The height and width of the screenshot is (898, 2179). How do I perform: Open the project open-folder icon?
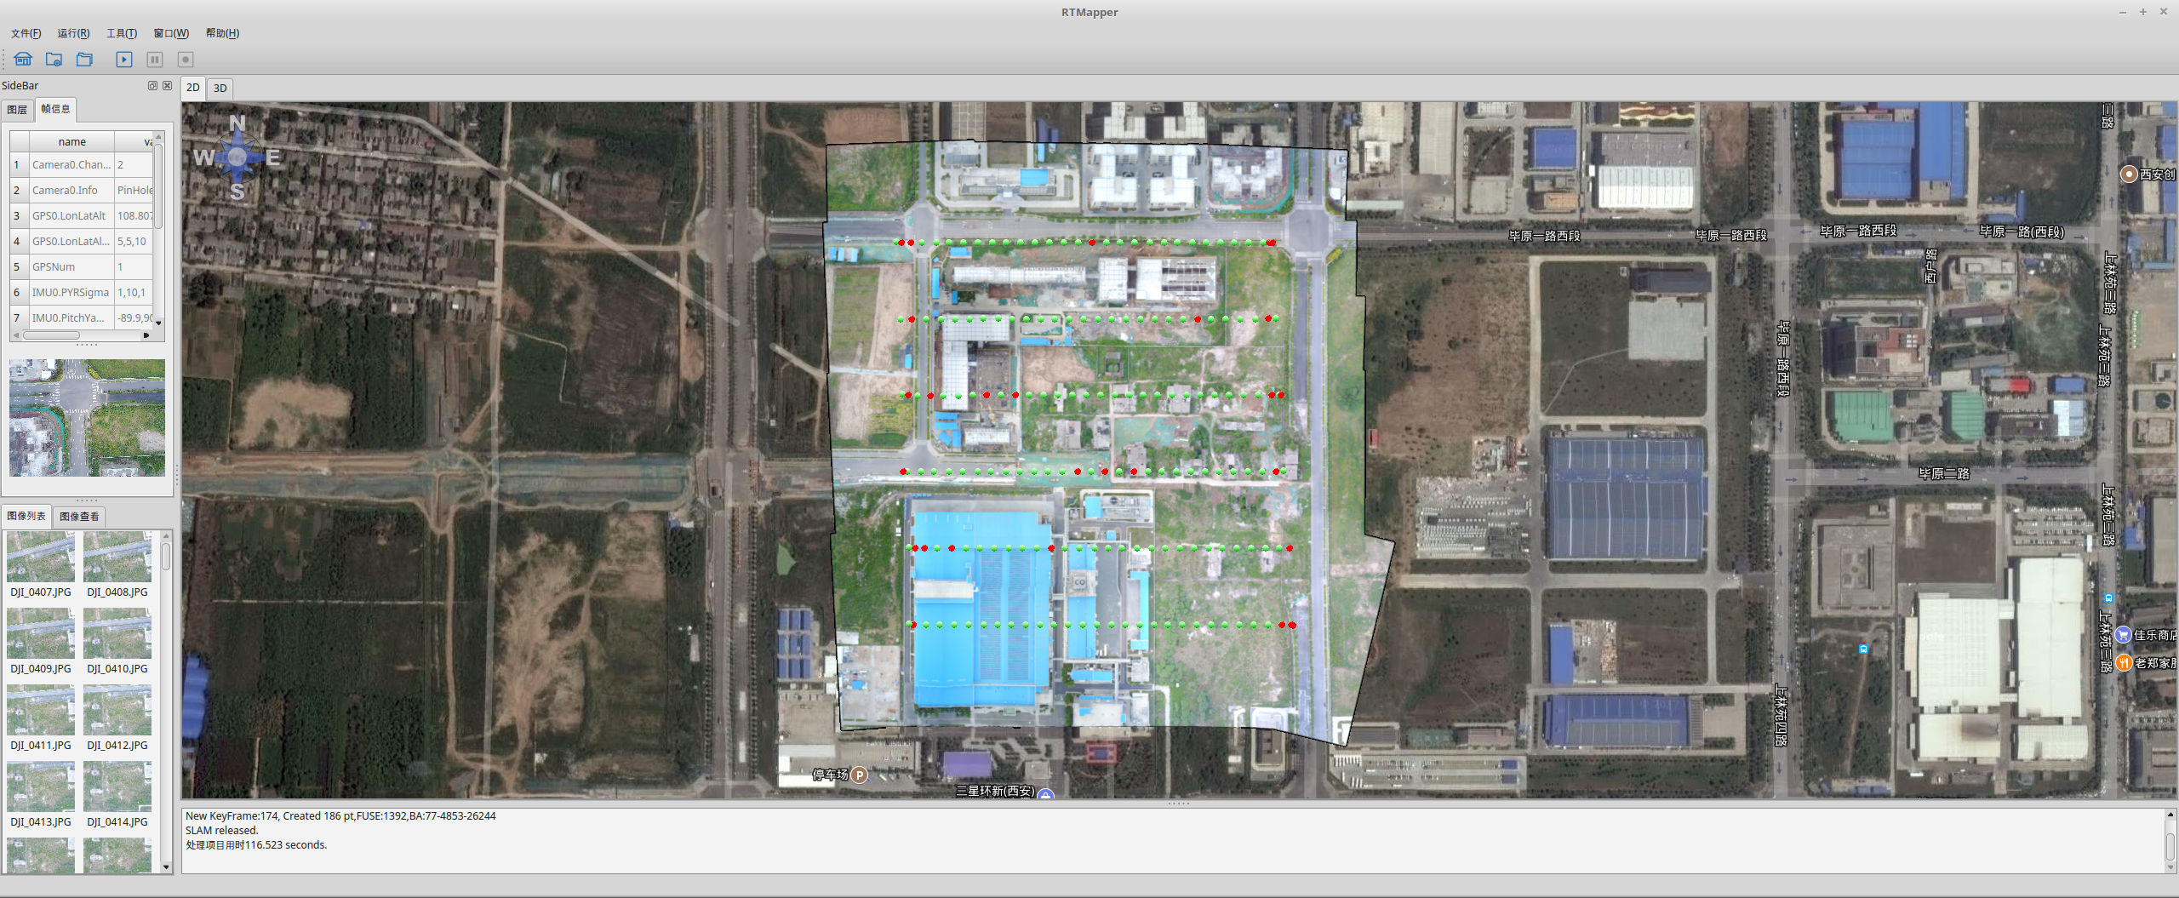84,59
